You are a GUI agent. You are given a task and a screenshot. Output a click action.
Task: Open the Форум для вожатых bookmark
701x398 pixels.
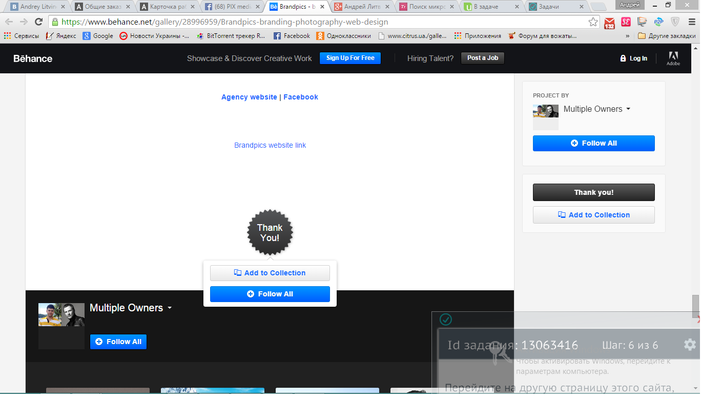pyautogui.click(x=542, y=36)
